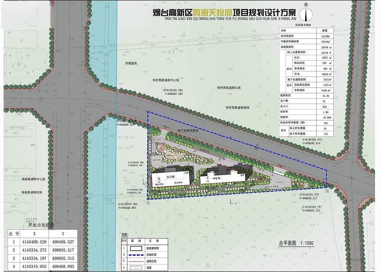Click the circled boundary point 3 marker
Screen dimensions: 381x272
[x=327, y=191]
